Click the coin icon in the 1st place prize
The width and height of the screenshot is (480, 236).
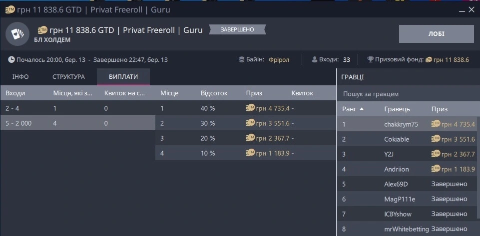[x=251, y=108]
